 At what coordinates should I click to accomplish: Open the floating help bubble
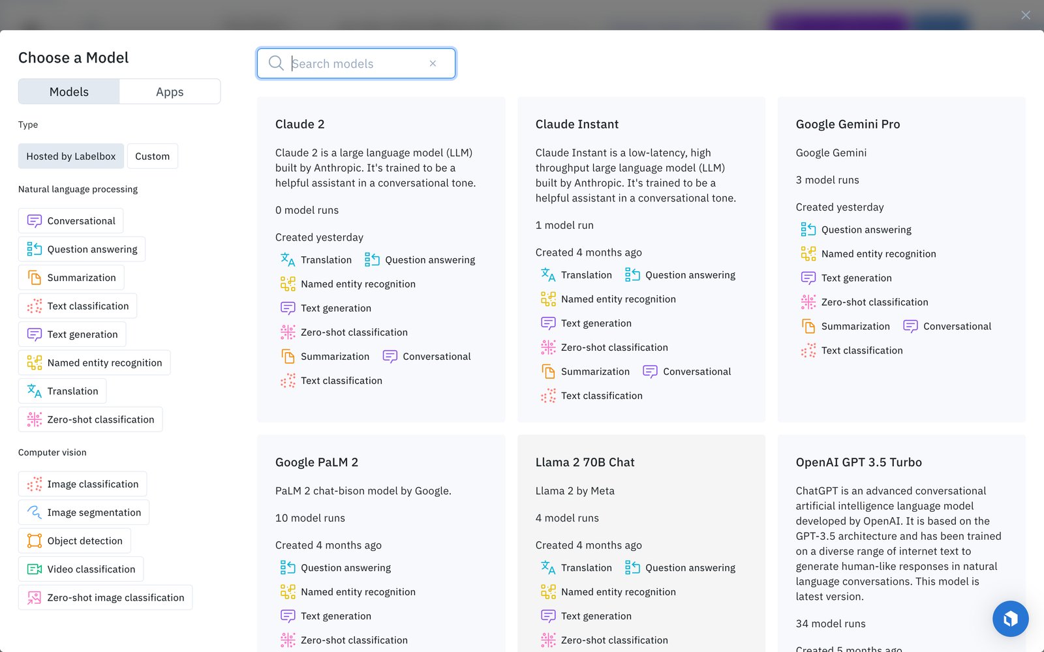(1010, 619)
